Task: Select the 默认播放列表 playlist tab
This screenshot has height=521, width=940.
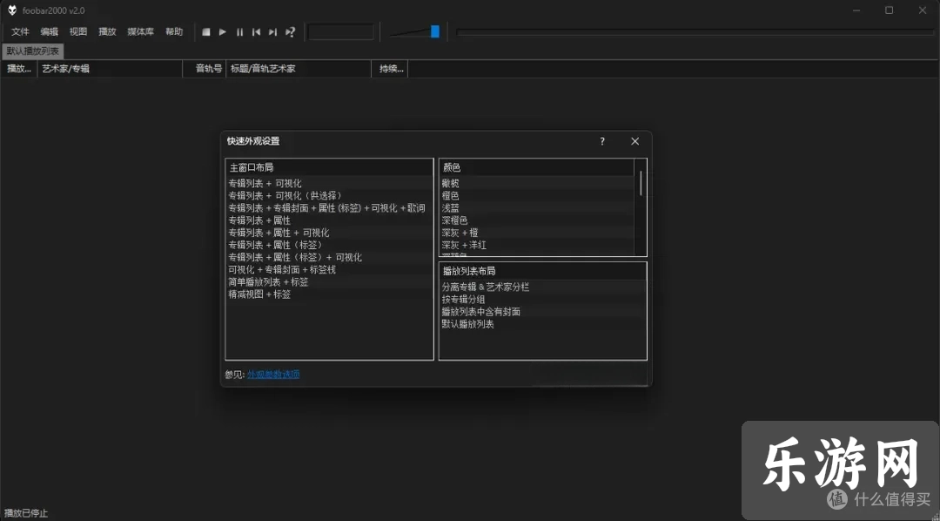Action: click(33, 51)
